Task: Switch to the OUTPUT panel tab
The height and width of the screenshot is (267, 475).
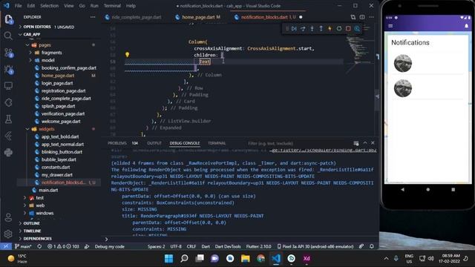Action: tap(154, 143)
